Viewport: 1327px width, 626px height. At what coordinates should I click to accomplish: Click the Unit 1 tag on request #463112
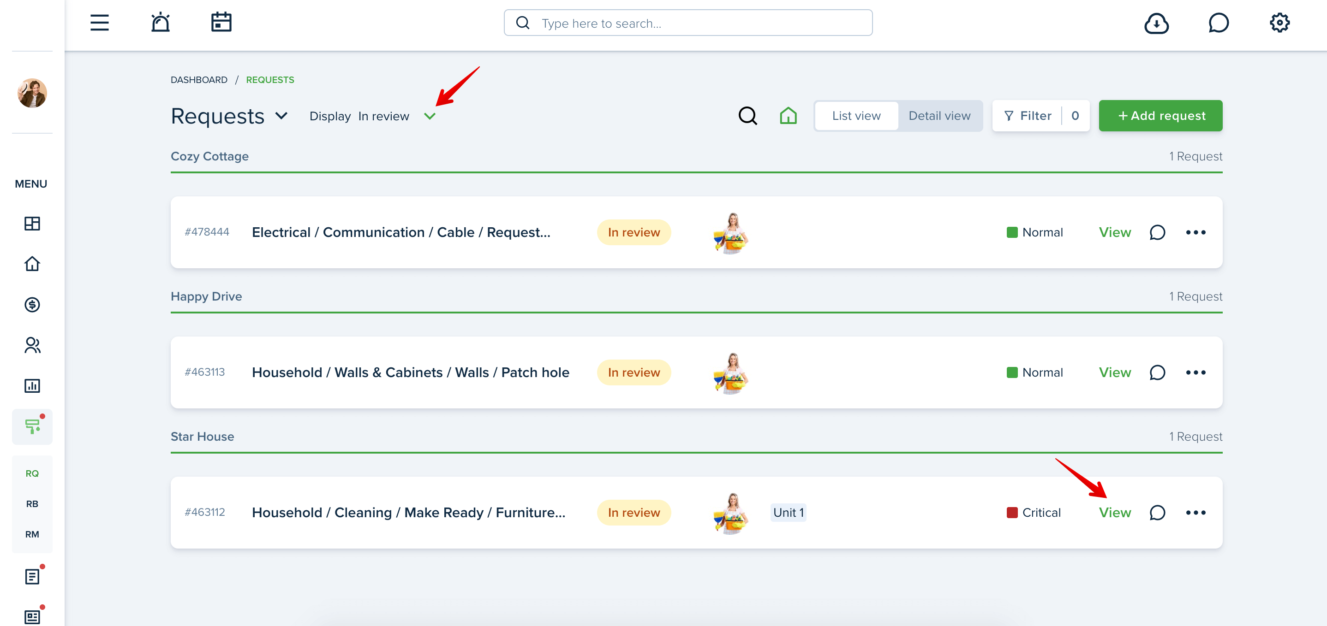(x=788, y=512)
